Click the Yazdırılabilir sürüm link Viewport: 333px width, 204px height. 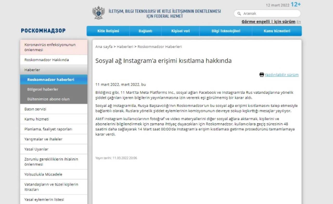pos(281,75)
